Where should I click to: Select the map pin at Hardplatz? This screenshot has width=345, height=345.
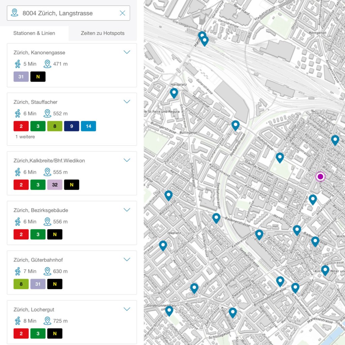[174, 93]
